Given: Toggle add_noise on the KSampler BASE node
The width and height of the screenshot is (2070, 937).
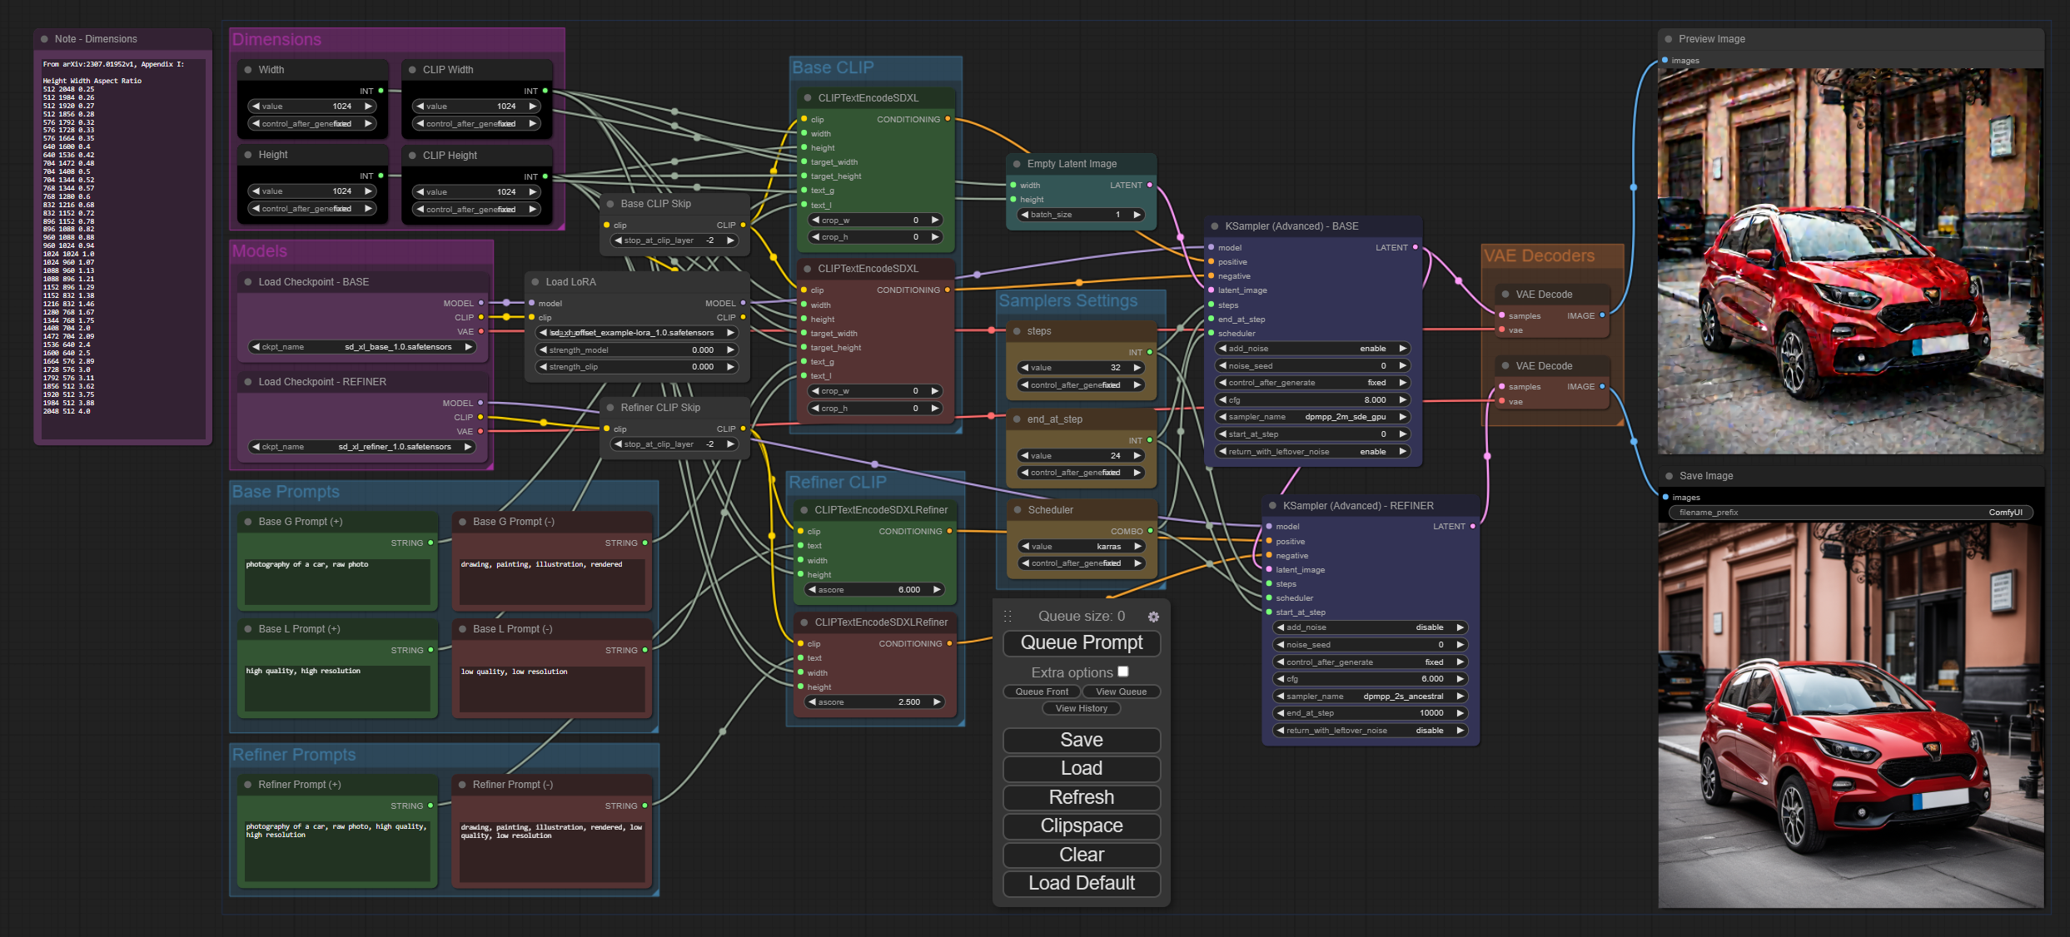Looking at the screenshot, I should [1312, 349].
